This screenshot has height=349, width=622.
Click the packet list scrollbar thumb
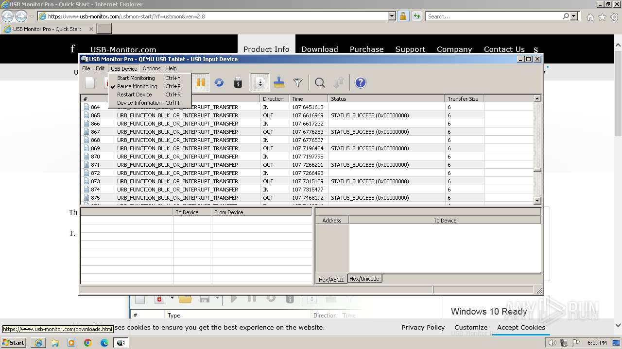coord(537,170)
